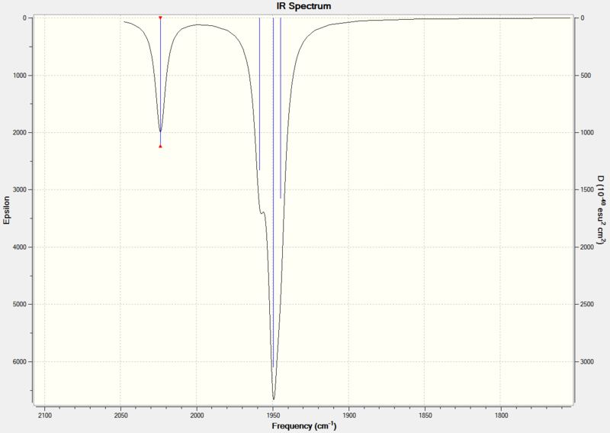The image size is (610, 433).
Task: Click the Epsilon axis label
Action: [6, 210]
